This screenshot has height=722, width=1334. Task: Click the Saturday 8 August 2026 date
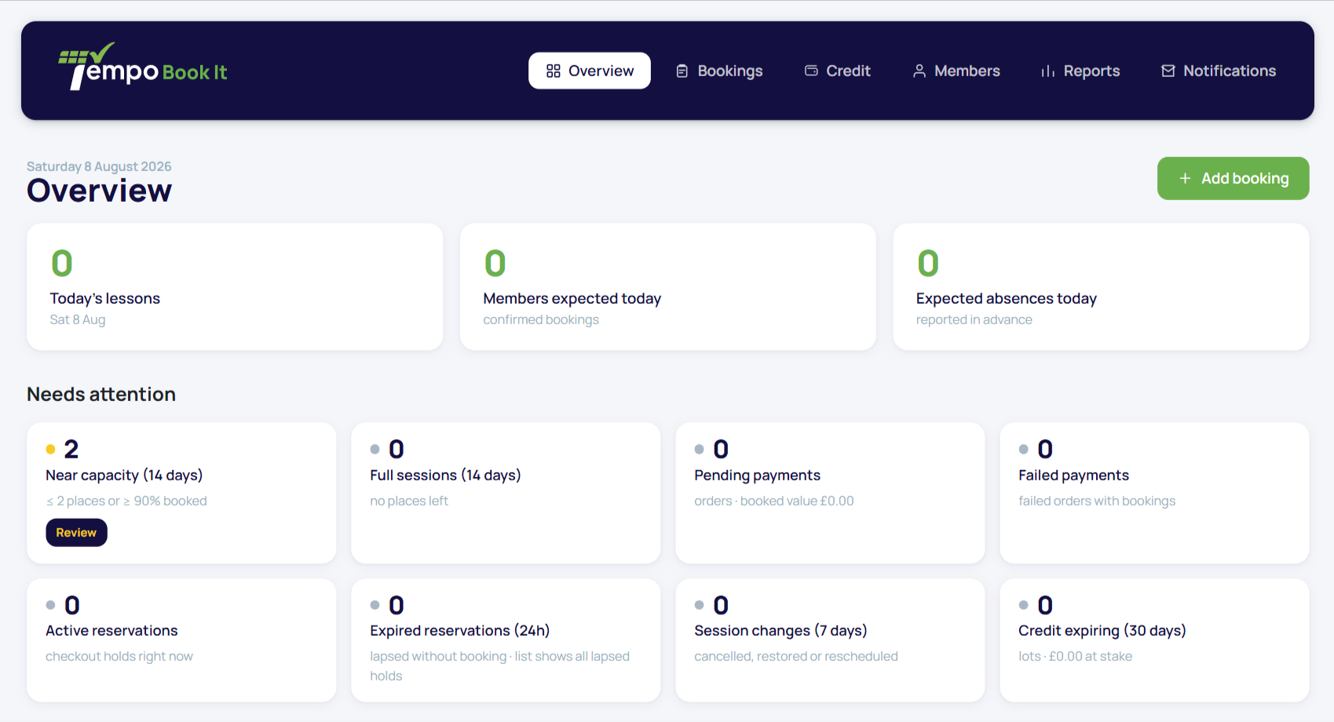click(x=99, y=166)
